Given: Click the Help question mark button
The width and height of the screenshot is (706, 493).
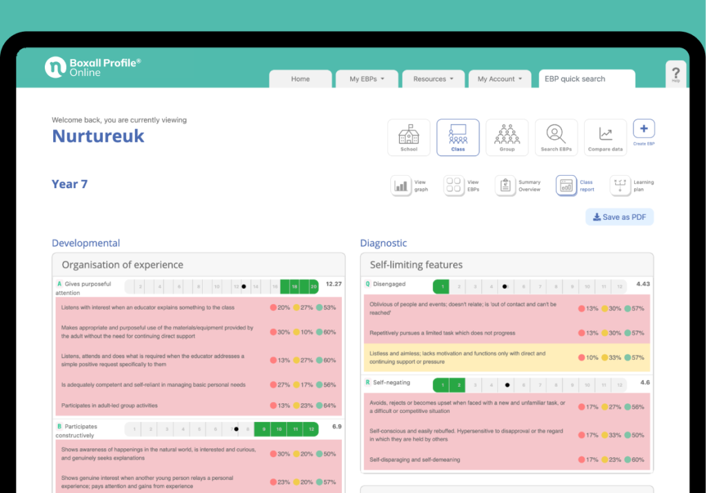Looking at the screenshot, I should tap(676, 74).
